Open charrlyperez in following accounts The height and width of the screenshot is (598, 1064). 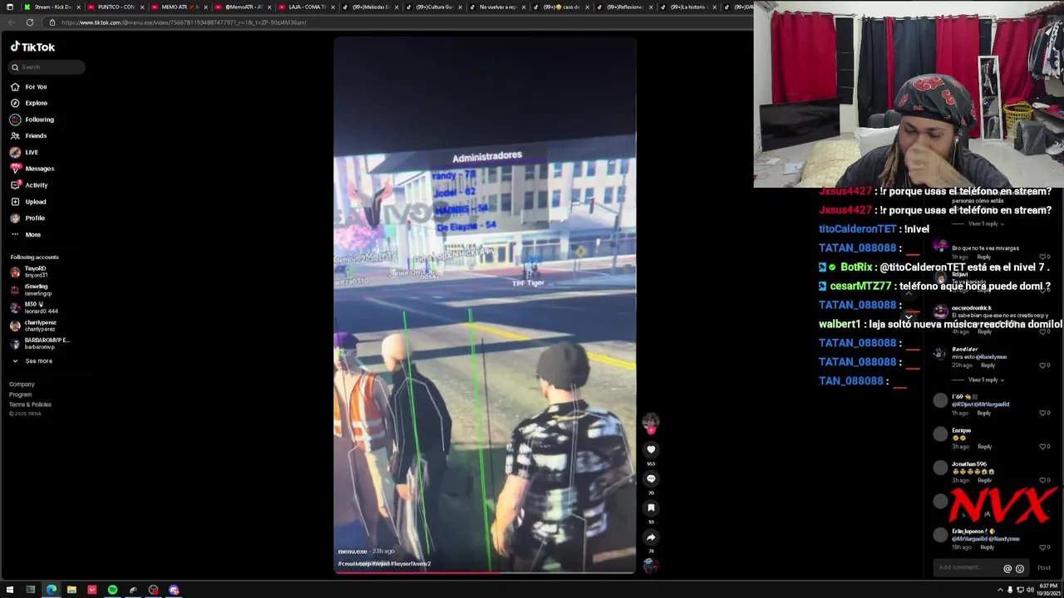[33, 326]
